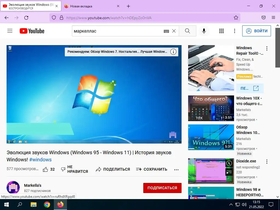Like the video with thumbs up
This screenshot has height=210, width=280.
coord(49,169)
